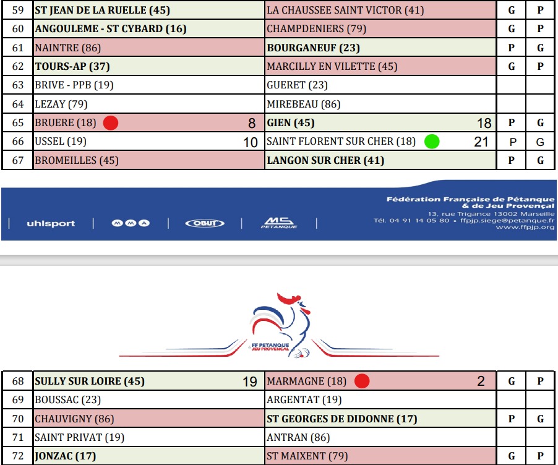The height and width of the screenshot is (465, 558).
Task: Select ST MAIXENT (79) cell
Action: (380, 456)
